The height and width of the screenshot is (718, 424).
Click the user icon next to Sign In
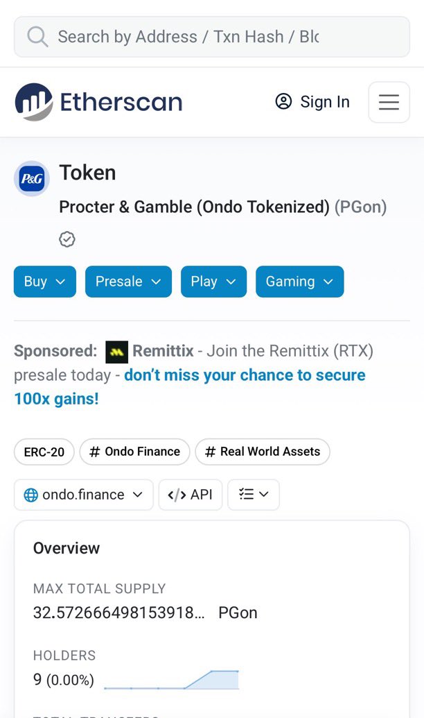click(283, 102)
